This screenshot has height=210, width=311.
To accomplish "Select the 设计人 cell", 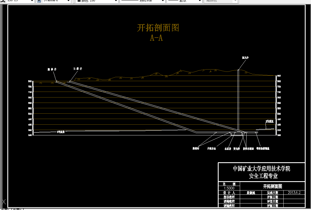I will click(x=229, y=193).
